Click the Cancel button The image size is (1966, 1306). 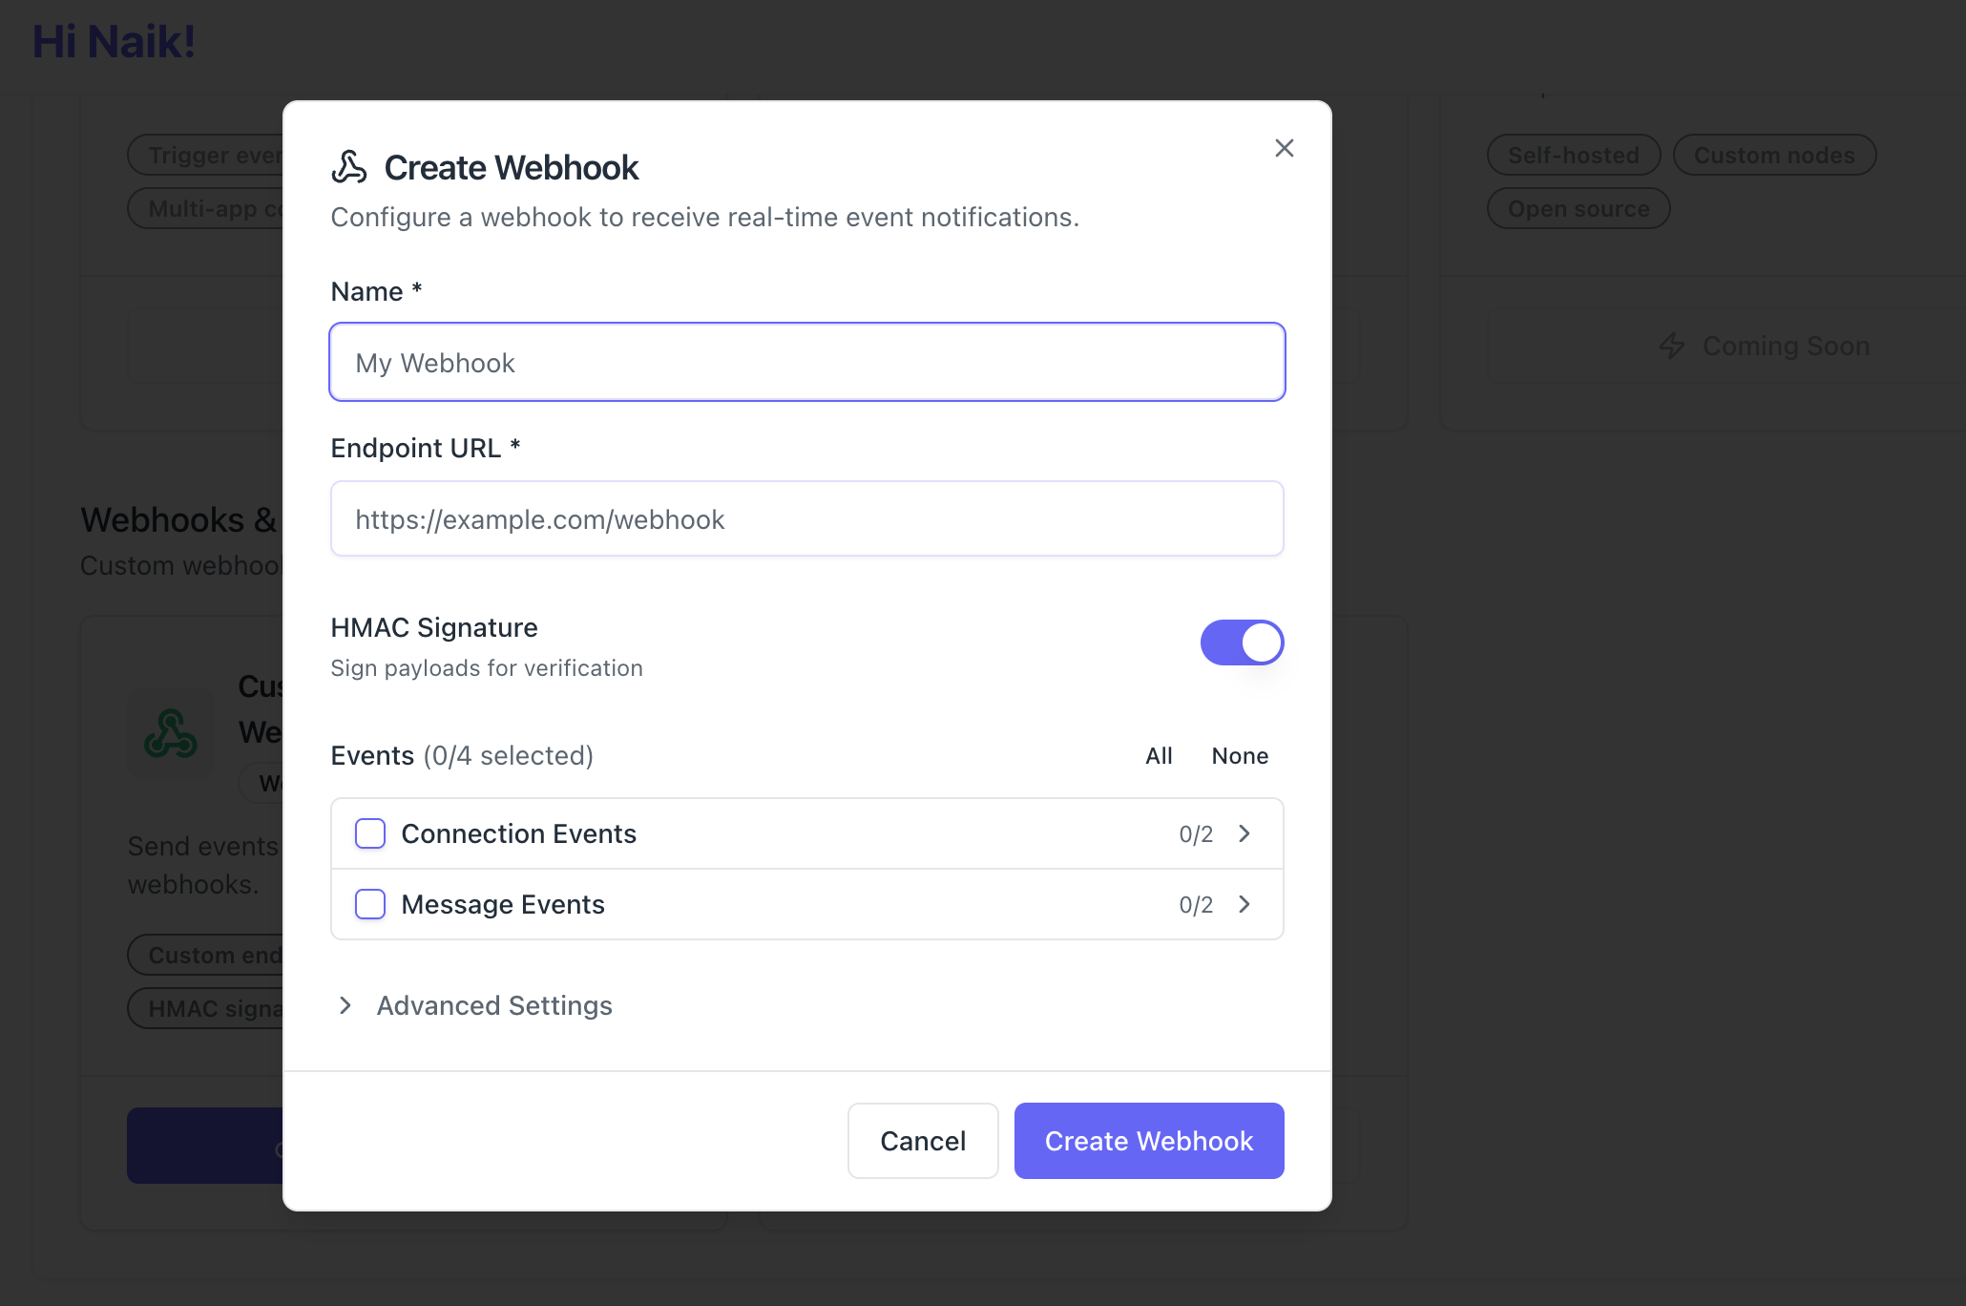922,1141
